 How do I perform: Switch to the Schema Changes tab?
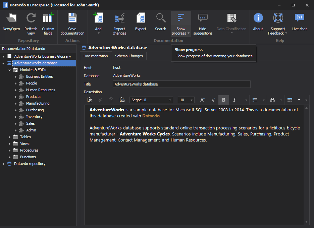pos(129,56)
